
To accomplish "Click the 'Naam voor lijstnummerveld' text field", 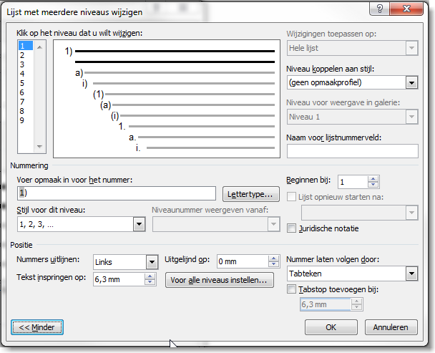I will point(352,151).
